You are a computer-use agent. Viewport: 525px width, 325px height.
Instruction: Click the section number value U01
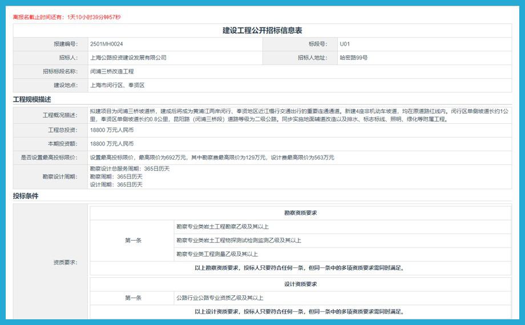[x=345, y=44]
